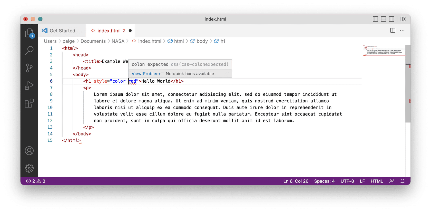Click 'colon expected' hover message

pyautogui.click(x=150, y=64)
